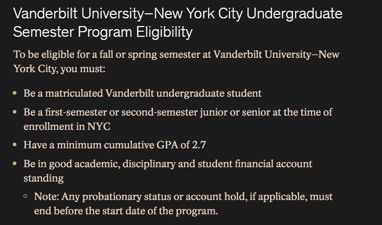The image size is (382, 225).
Task: Click the bullet dot before 'Be in good academic'
Action: 15,164
